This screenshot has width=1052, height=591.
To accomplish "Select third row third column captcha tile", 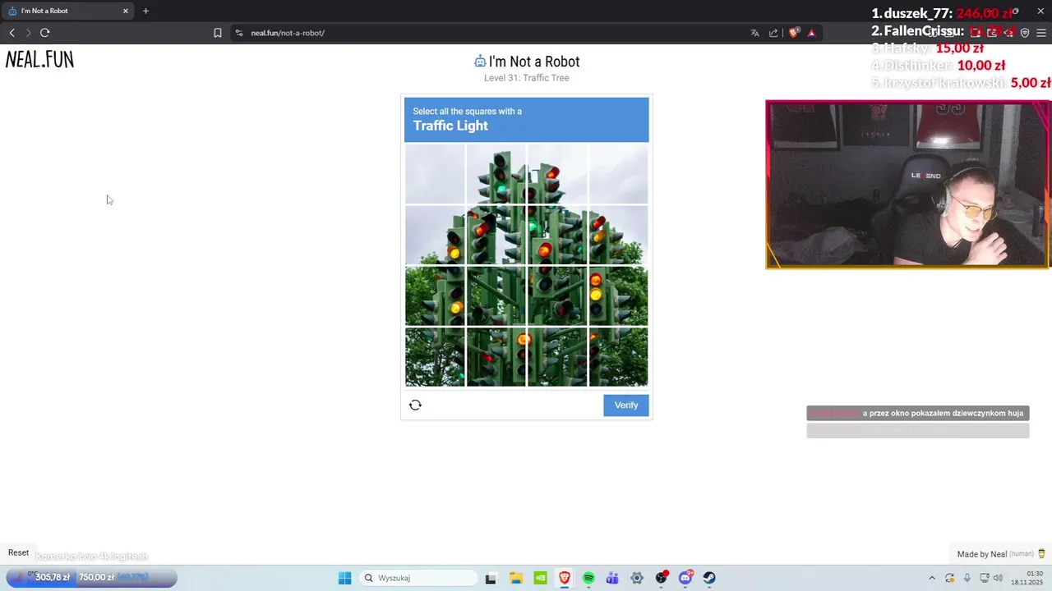I will 557,296.
